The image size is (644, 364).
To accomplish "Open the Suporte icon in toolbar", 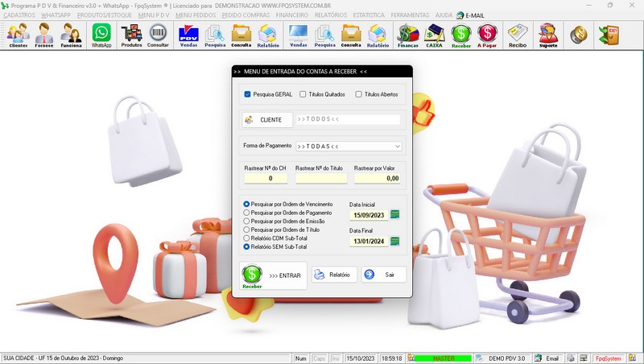I will [x=548, y=35].
